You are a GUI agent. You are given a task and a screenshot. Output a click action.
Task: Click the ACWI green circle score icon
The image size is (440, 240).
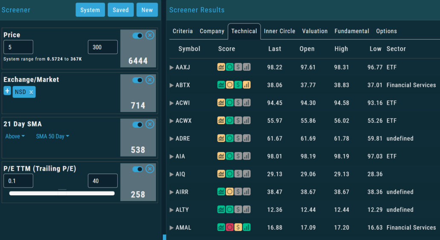coord(229,103)
